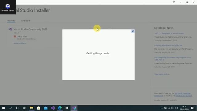Select Visual Studio Community 2019 title
The width and height of the screenshot is (197, 111).
[x=30, y=29]
